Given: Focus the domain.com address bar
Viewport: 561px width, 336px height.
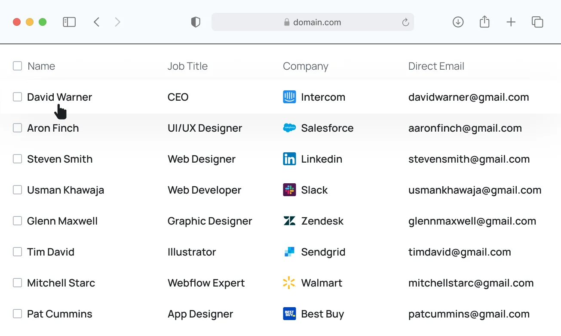Looking at the screenshot, I should [313, 22].
